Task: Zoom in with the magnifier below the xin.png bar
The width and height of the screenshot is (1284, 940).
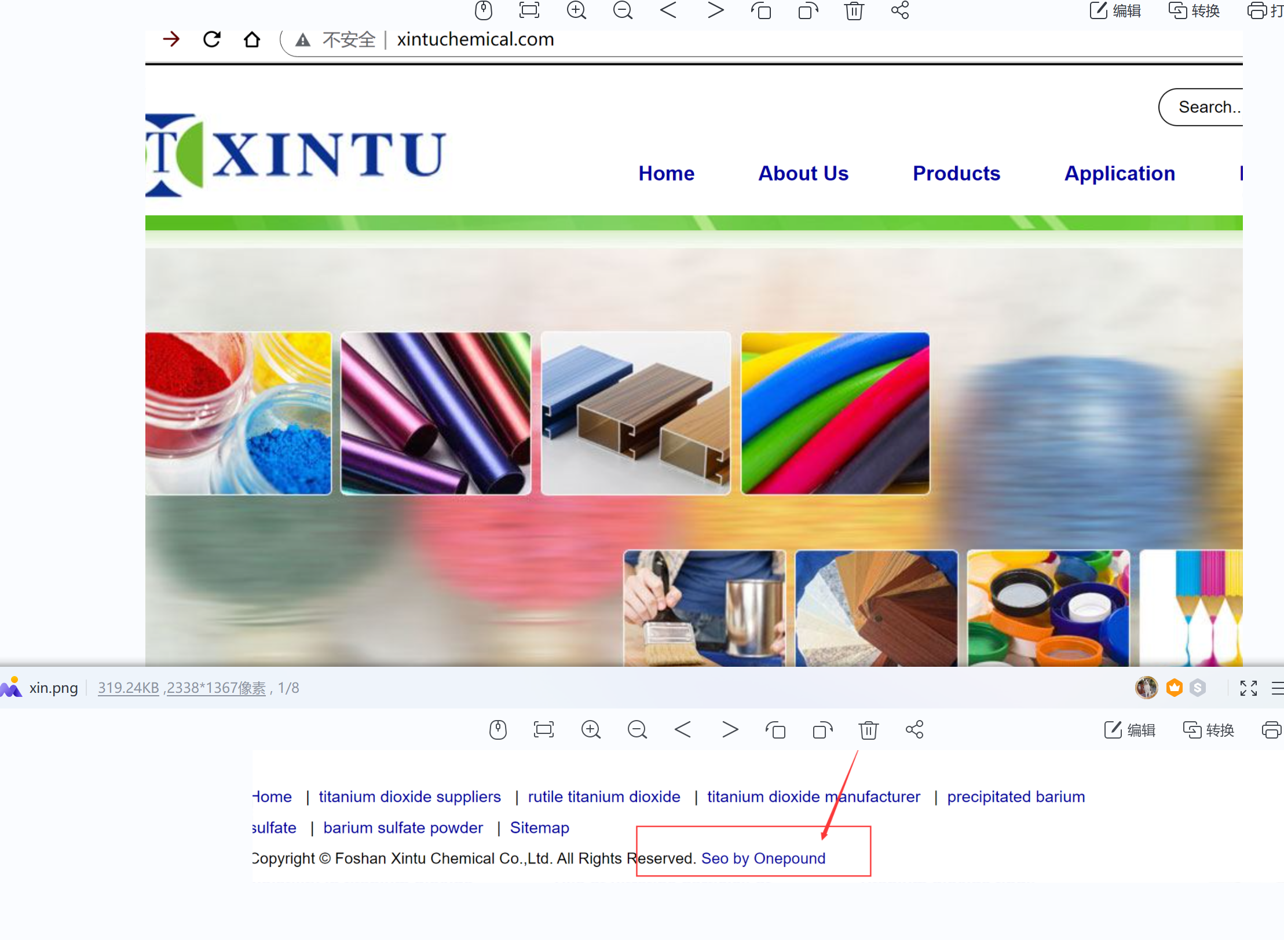Action: coord(591,730)
